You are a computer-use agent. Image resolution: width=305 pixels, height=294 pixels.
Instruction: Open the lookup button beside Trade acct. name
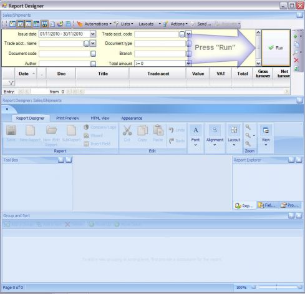86,44
